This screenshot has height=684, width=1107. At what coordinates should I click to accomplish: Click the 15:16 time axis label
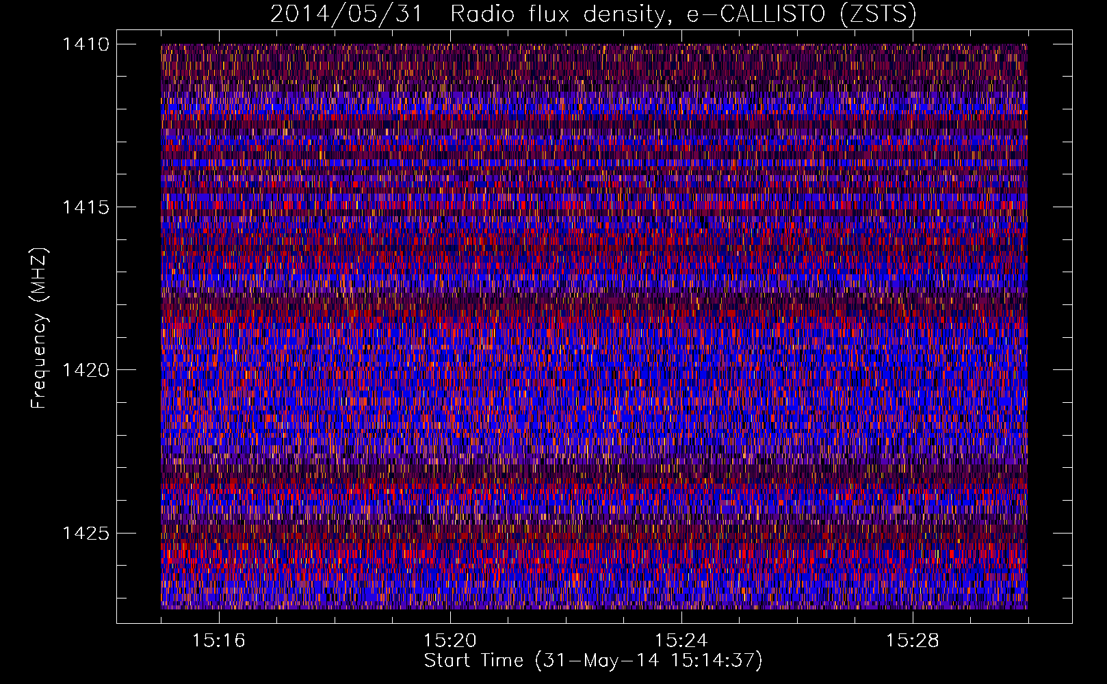coord(219,640)
